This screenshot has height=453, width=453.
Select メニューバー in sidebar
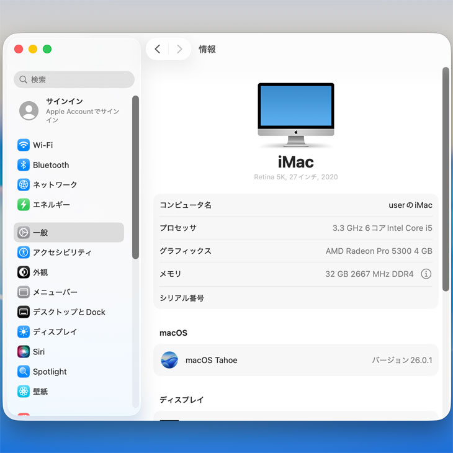(x=55, y=292)
